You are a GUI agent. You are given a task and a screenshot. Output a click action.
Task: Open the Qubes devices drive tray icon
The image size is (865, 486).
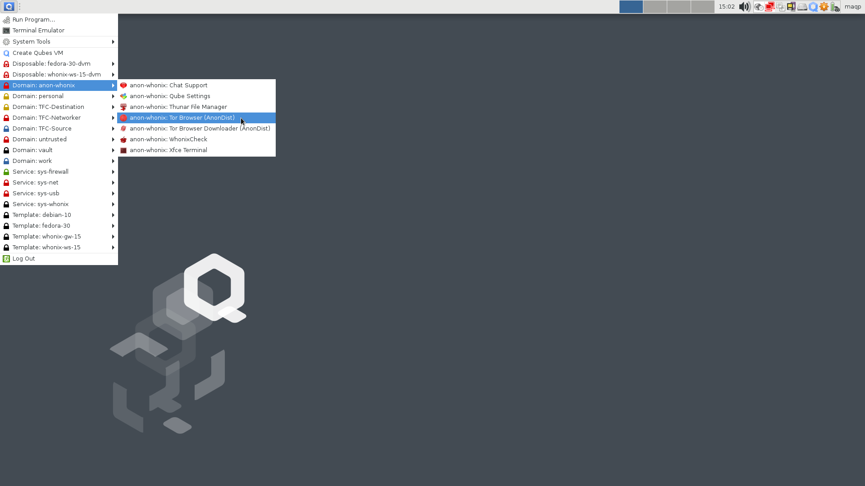802,7
